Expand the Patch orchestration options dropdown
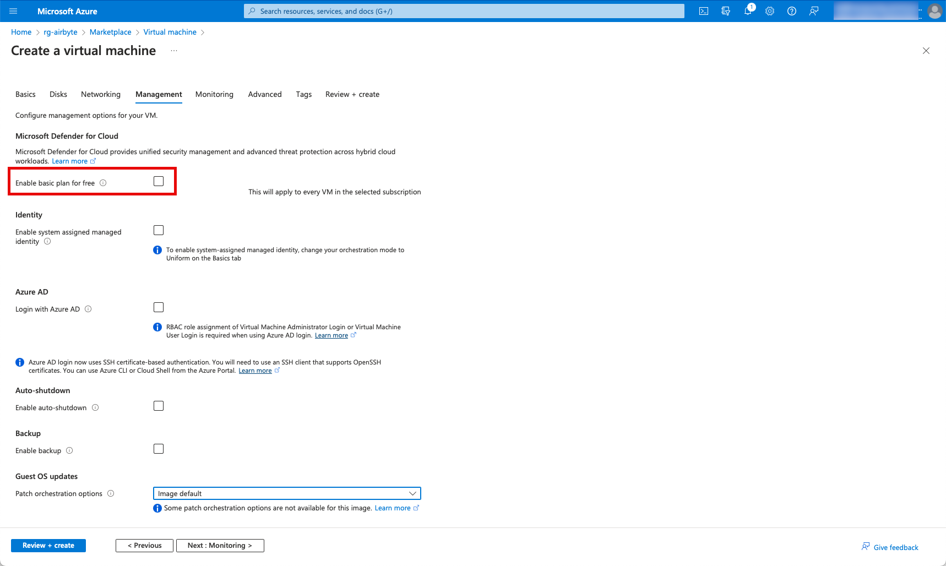Viewport: 946px width, 566px height. pyautogui.click(x=286, y=493)
